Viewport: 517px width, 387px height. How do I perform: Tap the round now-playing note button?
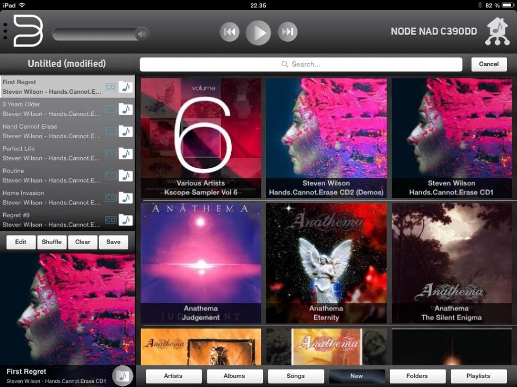click(122, 375)
